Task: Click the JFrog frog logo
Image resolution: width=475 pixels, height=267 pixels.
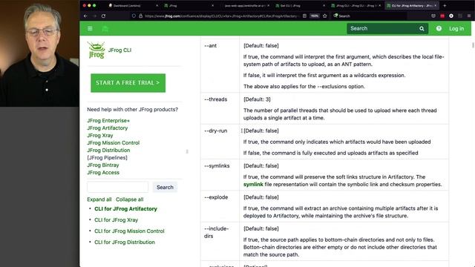Action: pyautogui.click(x=96, y=50)
